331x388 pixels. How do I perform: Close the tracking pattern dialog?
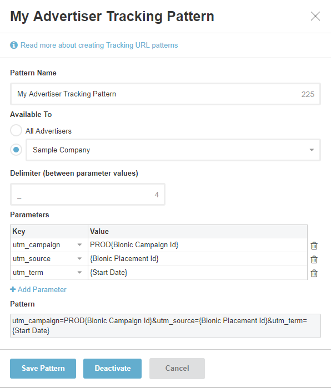315,16
